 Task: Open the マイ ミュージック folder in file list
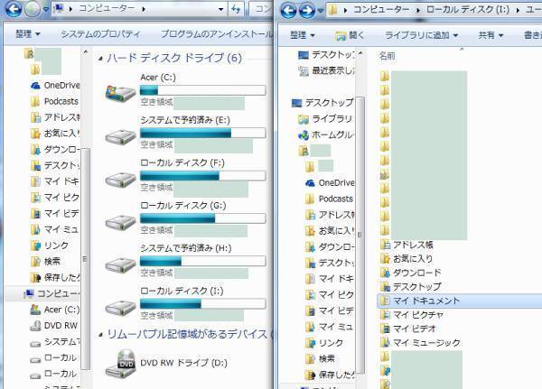pyautogui.click(x=425, y=342)
